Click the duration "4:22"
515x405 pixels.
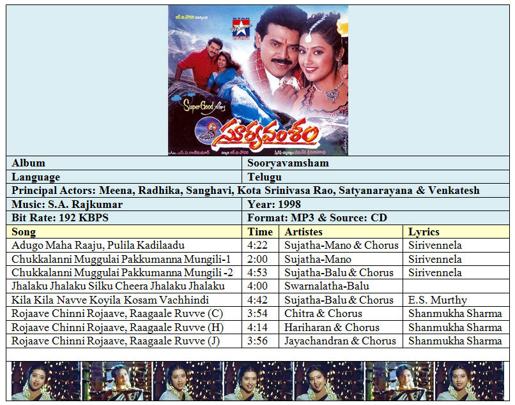click(257, 246)
